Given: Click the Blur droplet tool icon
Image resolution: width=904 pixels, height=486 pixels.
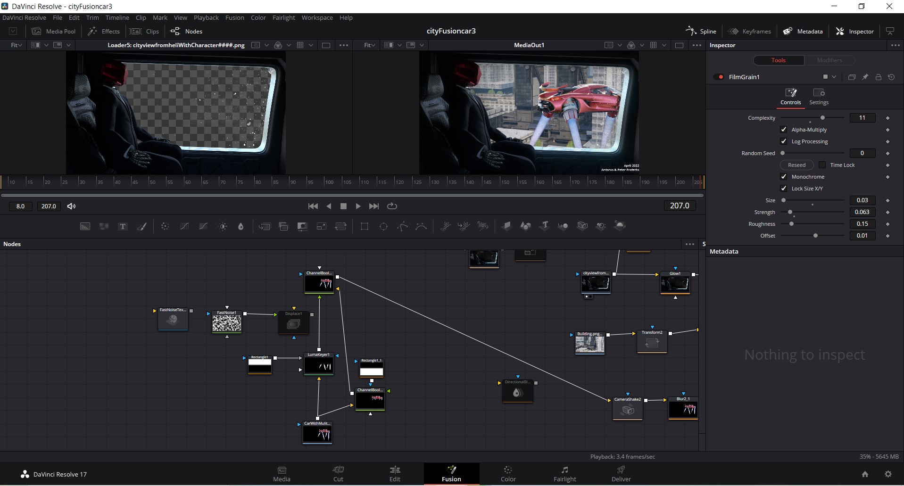Looking at the screenshot, I should (x=241, y=226).
